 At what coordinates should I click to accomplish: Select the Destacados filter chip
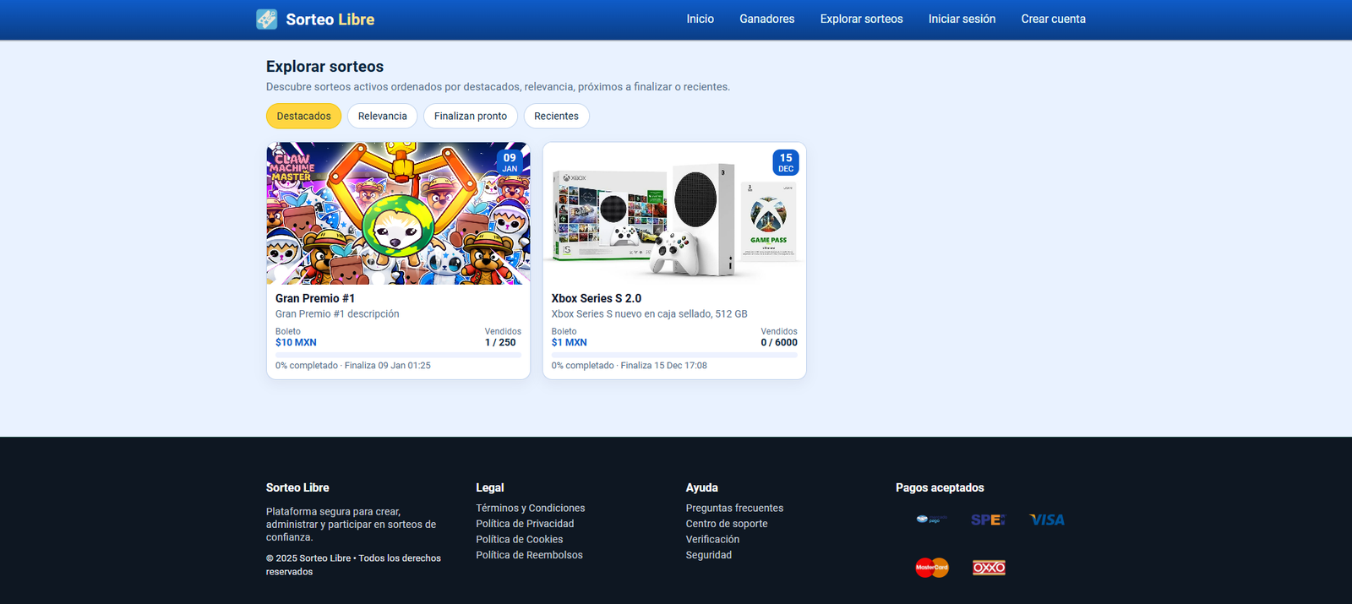[303, 116]
